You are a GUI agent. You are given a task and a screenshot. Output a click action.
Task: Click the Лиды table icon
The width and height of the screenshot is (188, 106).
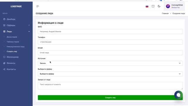pyautogui.click(x=4, y=32)
